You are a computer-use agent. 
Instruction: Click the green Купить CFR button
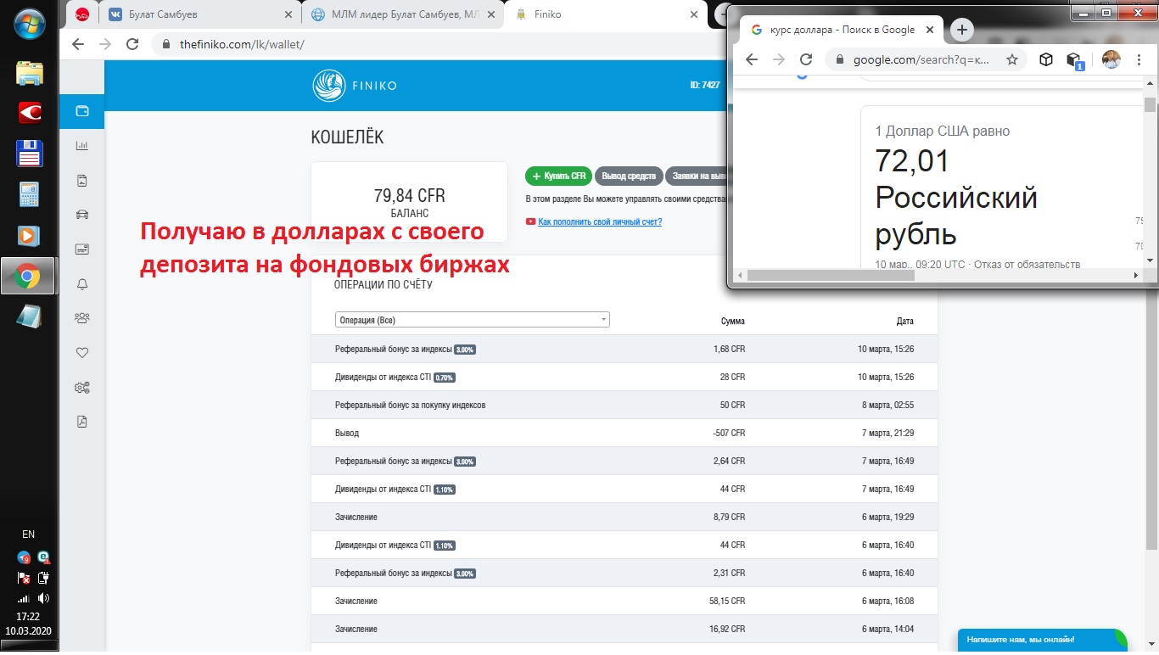[x=558, y=176]
